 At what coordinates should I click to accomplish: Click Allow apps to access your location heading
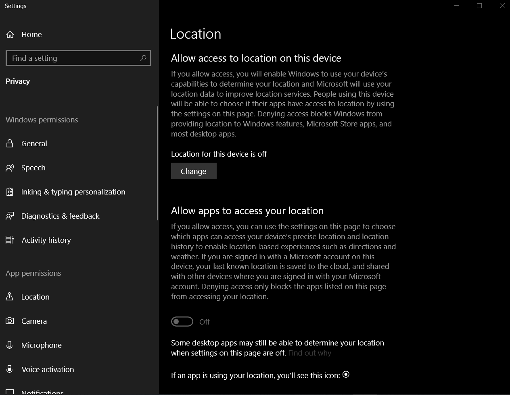pos(247,211)
